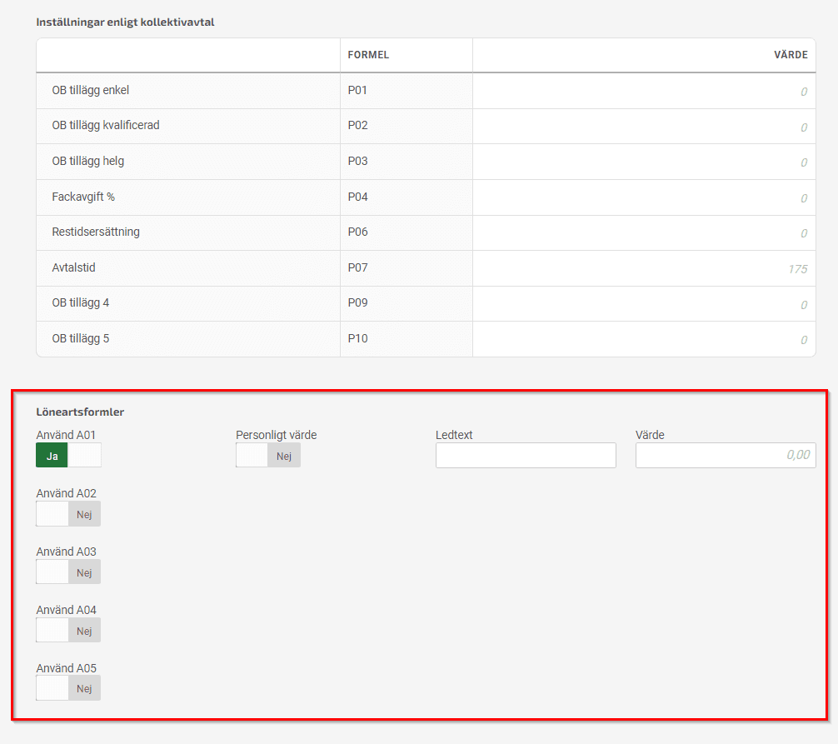This screenshot has width=838, height=744.
Task: Select the OB tillägg 4 row label
Action: (x=80, y=302)
